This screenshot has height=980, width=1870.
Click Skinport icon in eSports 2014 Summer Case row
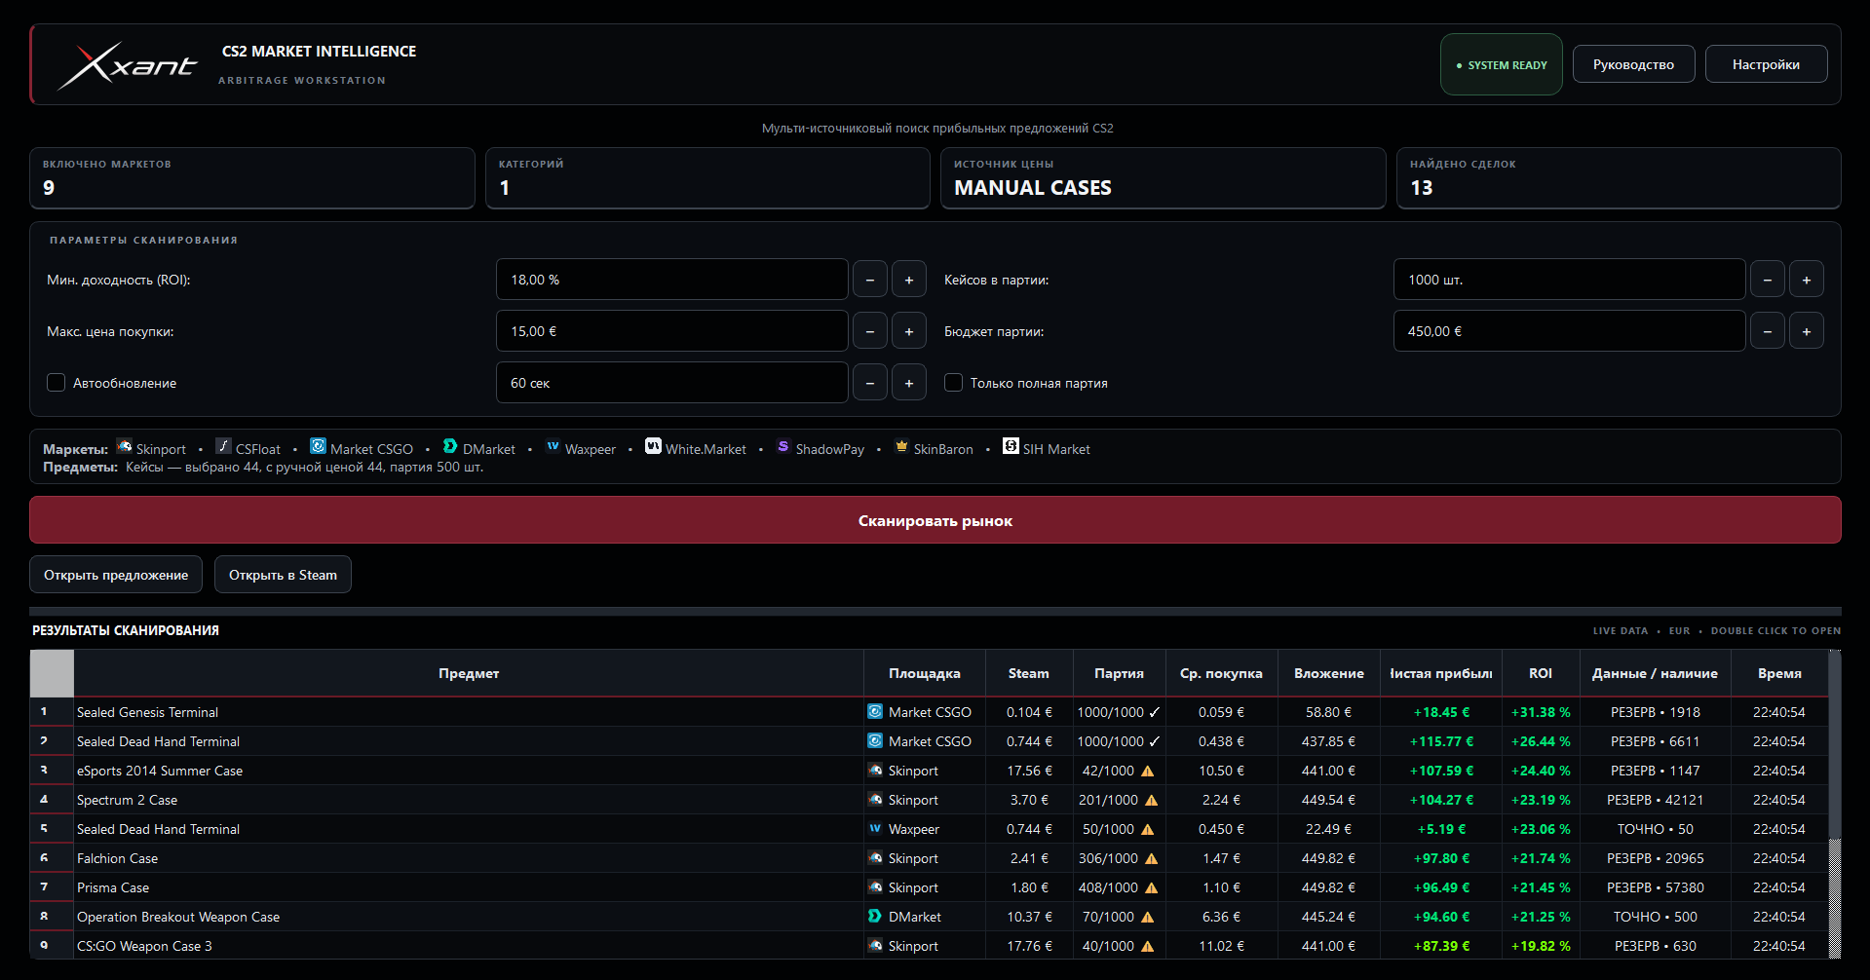coord(875,771)
